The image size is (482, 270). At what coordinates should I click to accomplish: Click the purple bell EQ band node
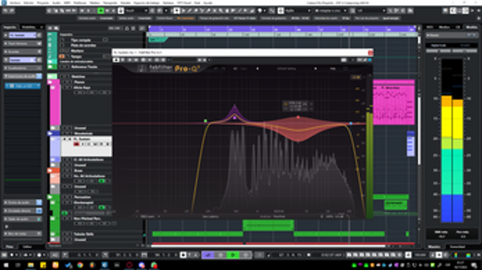coord(235,117)
